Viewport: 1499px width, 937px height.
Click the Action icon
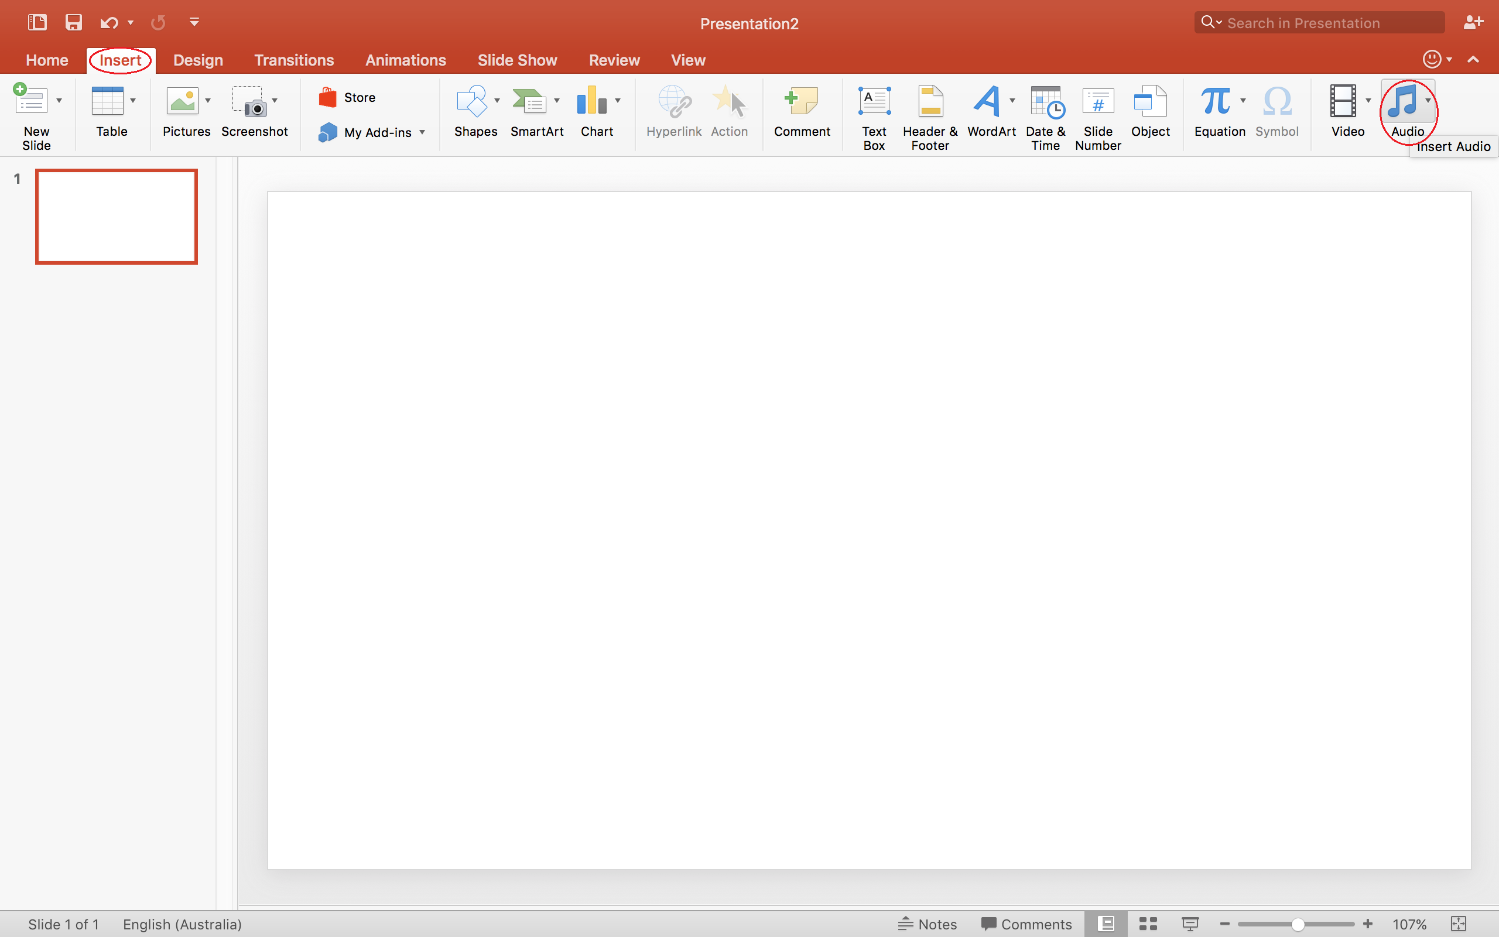point(729,100)
